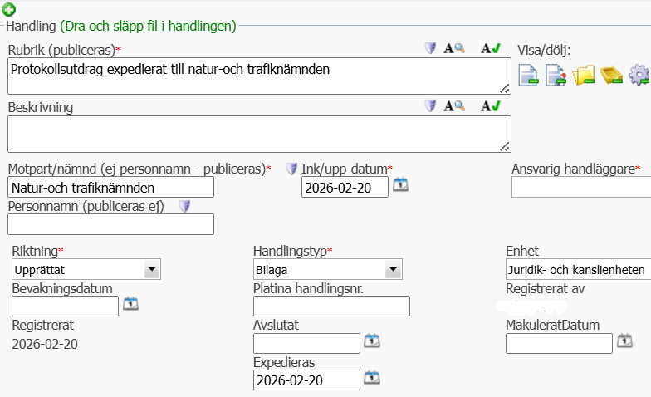
Task: Run the spell check icon above Rubrik
Action: [492, 49]
